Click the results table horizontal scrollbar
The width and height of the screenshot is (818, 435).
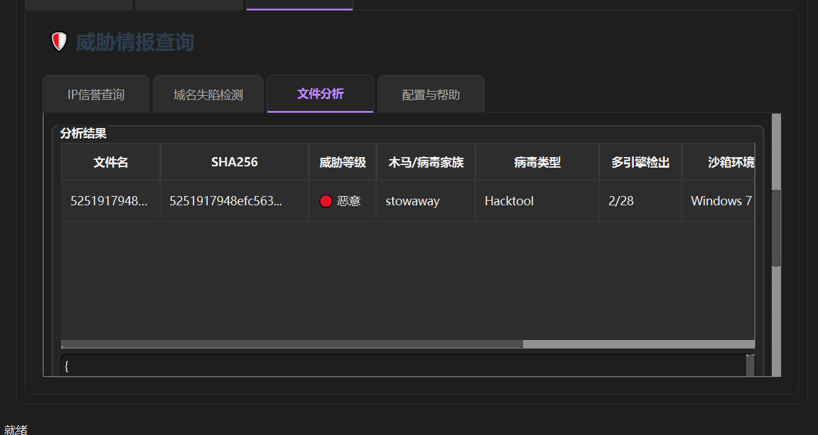(x=292, y=344)
